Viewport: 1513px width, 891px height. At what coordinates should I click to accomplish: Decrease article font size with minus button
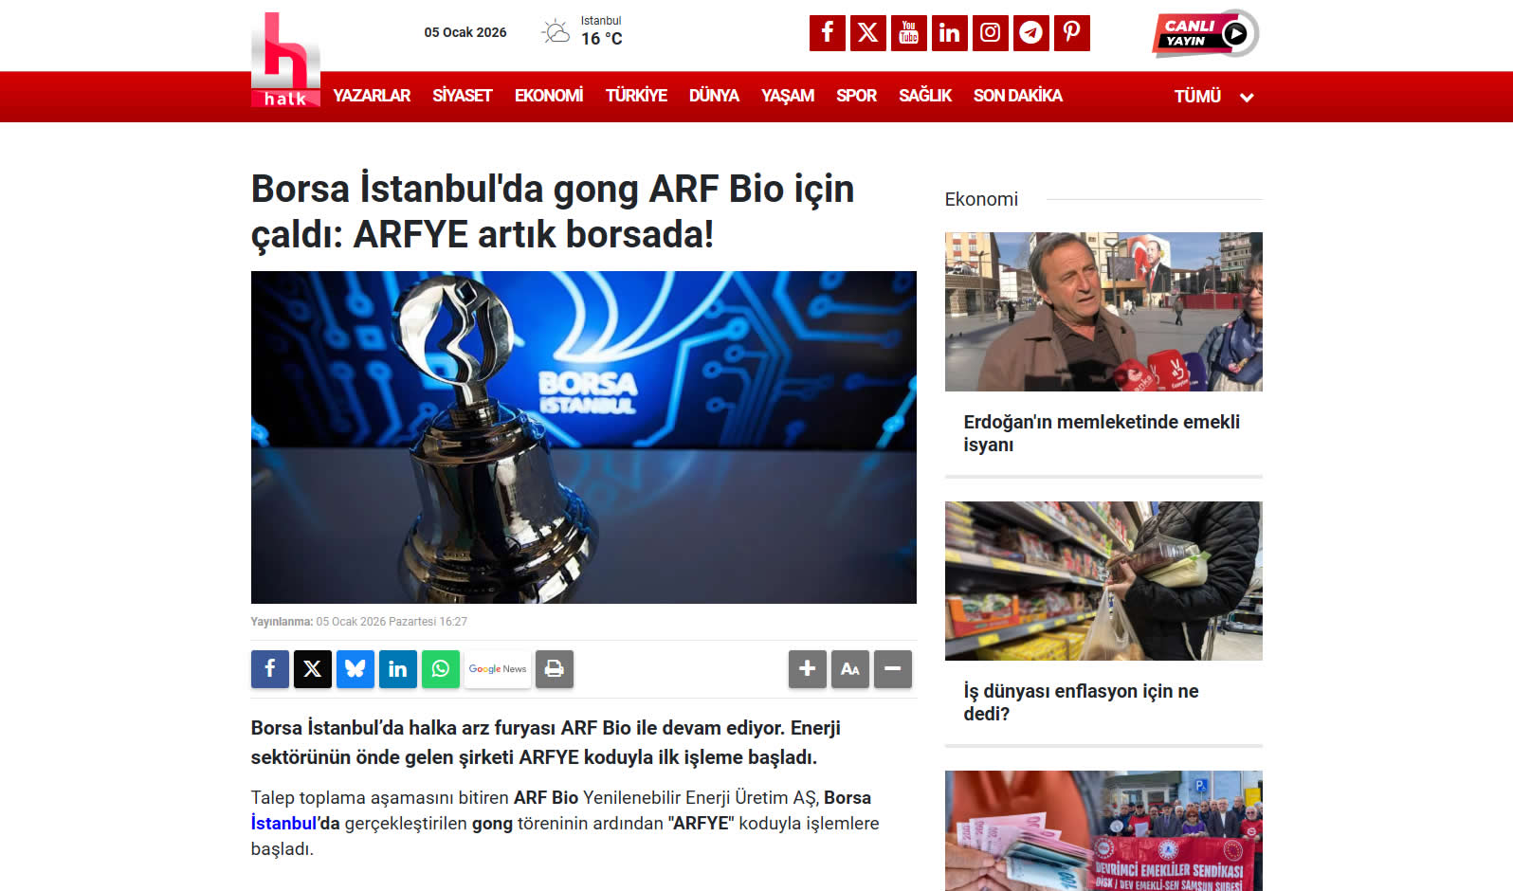[x=892, y=669]
